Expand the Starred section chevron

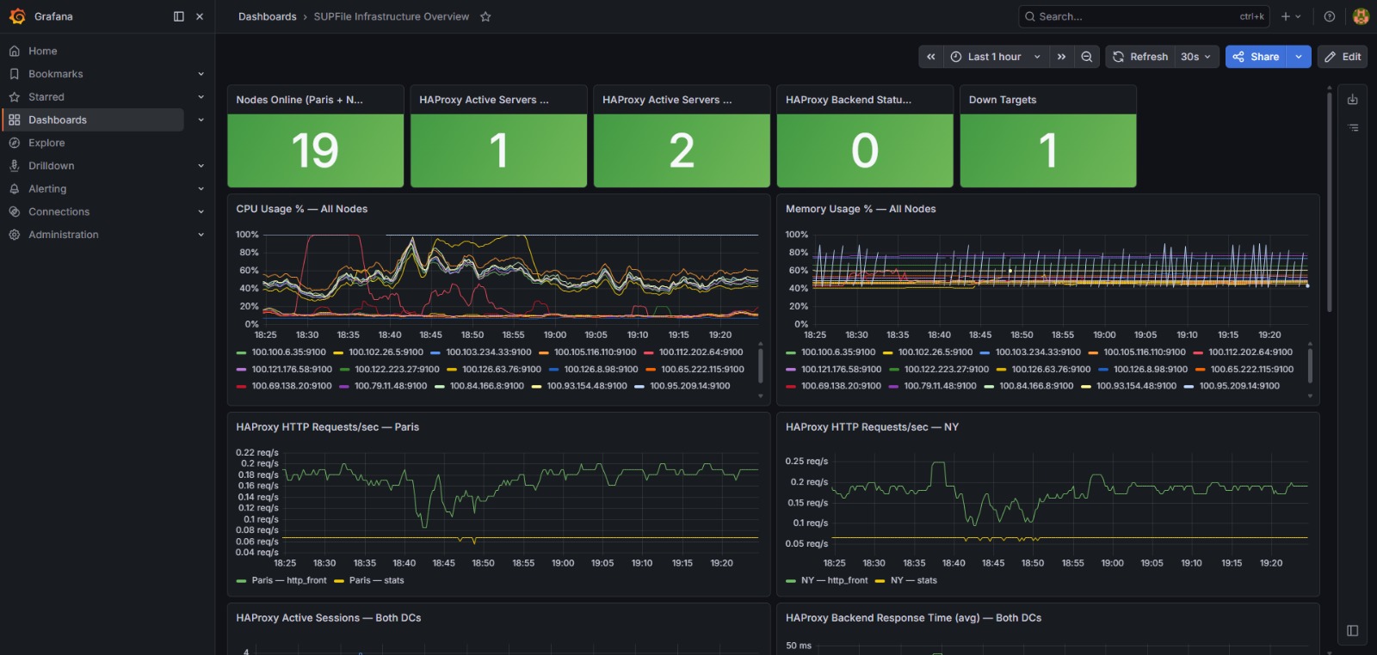pyautogui.click(x=201, y=97)
